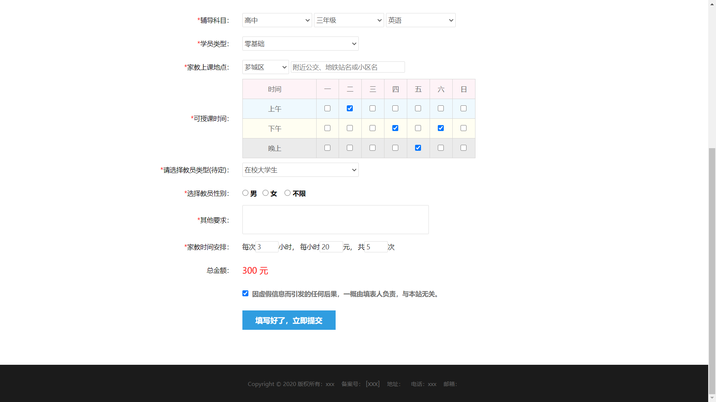Uncheck Saturday afternoon availability box
The image size is (716, 402).
441,128
